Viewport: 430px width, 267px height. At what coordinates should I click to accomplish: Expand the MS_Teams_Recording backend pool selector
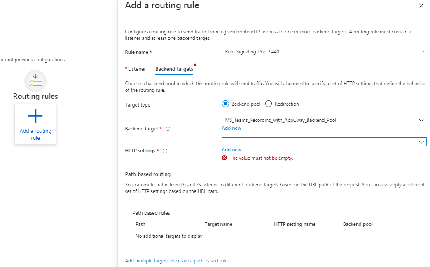point(421,120)
